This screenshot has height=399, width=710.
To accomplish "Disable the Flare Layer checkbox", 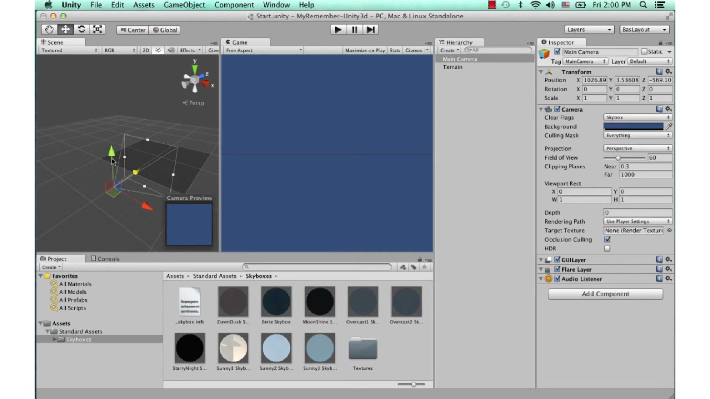I will [557, 269].
